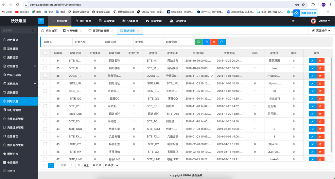Click the 配置ID filter input

(57, 42)
